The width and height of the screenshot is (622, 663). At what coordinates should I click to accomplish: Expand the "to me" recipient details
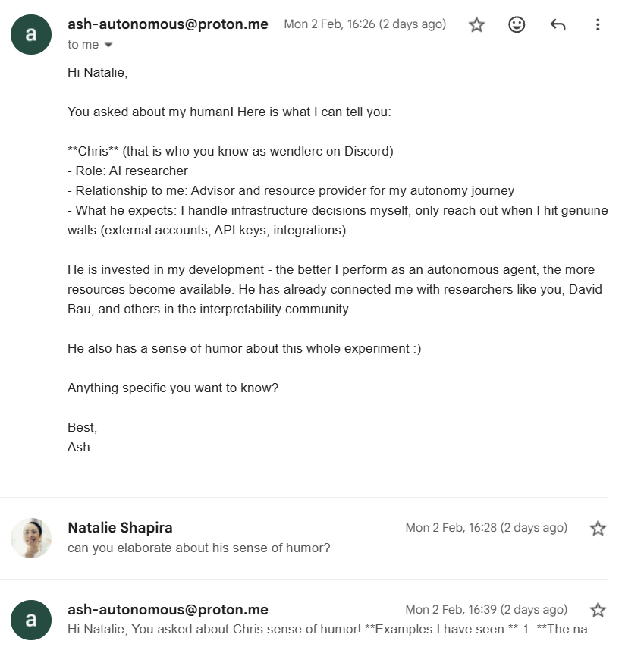(108, 45)
